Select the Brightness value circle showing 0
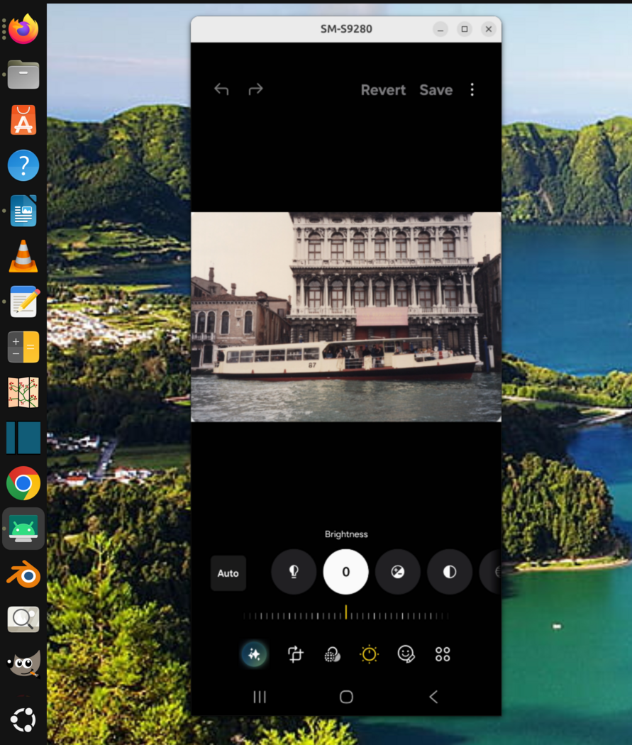Screen dimensions: 632x745 tap(346, 572)
